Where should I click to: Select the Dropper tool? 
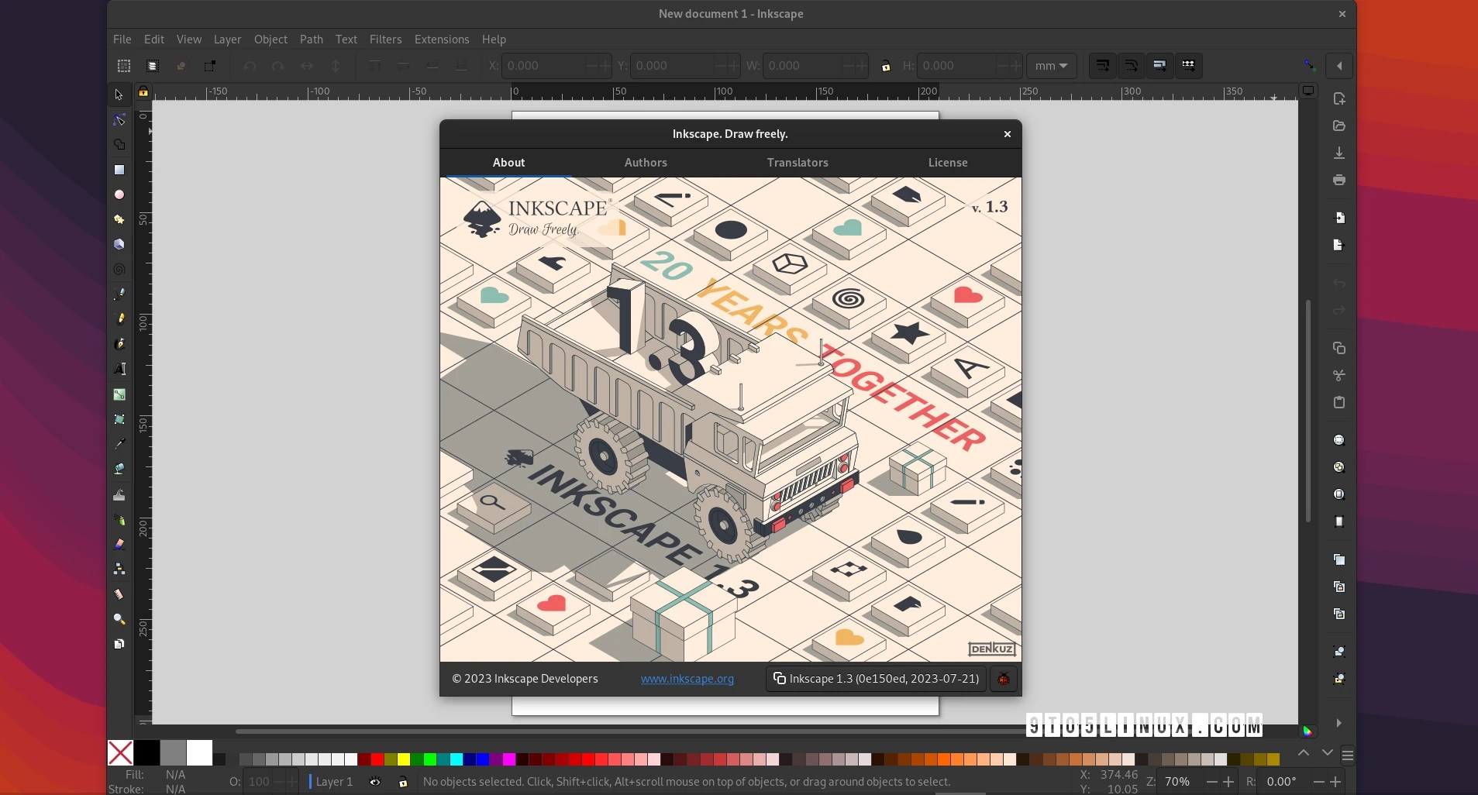tap(119, 444)
